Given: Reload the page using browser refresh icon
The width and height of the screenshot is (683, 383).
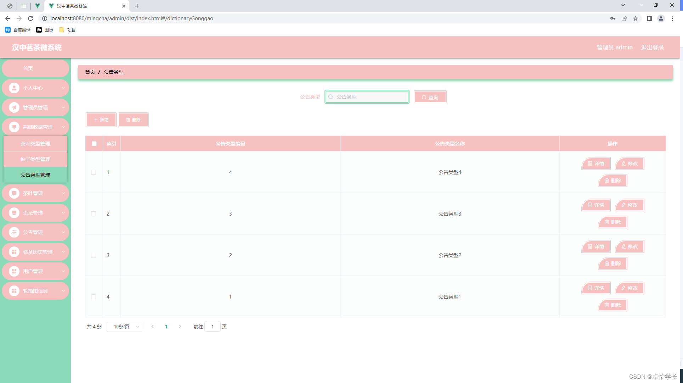Looking at the screenshot, I should pos(30,18).
